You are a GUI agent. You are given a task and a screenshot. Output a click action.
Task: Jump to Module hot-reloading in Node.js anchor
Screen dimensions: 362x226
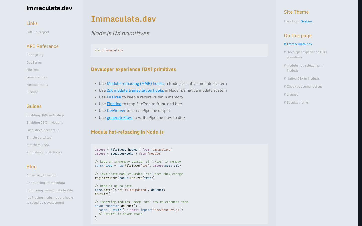pyautogui.click(x=303, y=68)
